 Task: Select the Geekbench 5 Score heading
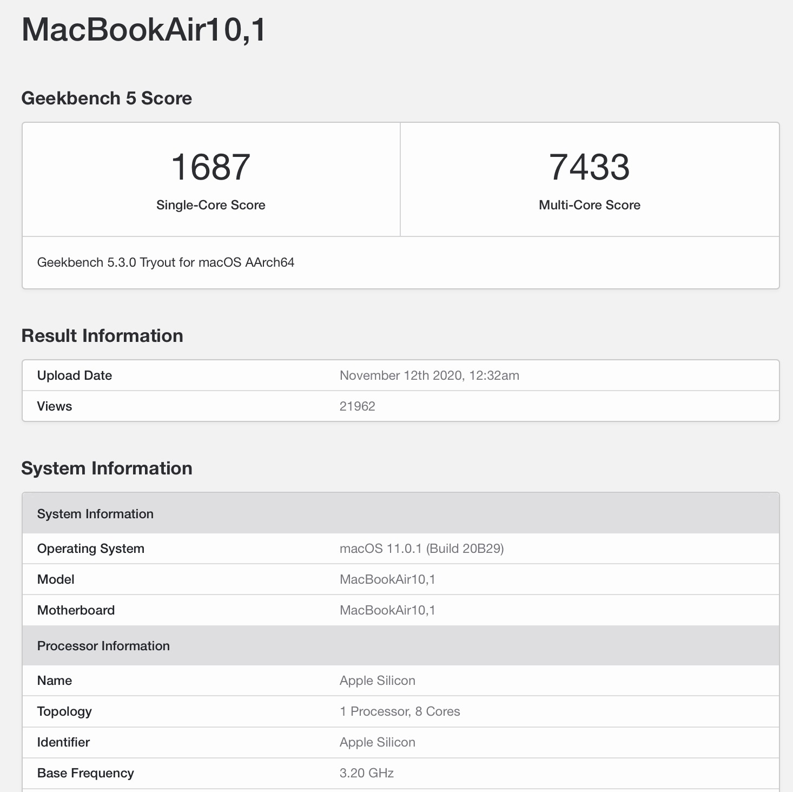[107, 98]
